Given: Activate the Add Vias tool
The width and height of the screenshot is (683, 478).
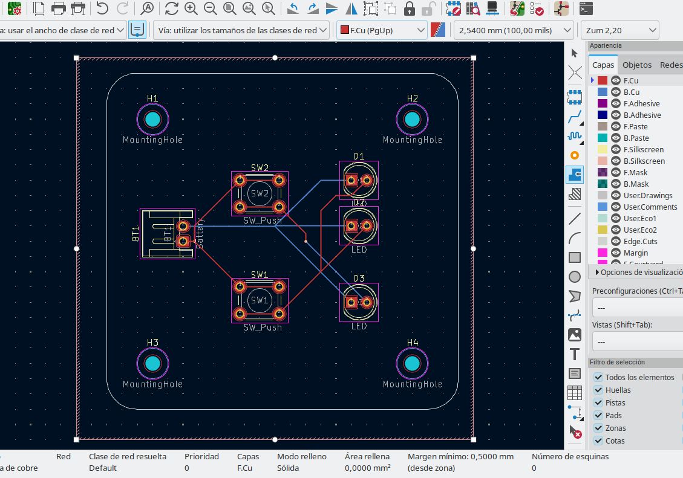Looking at the screenshot, I should click(x=575, y=155).
